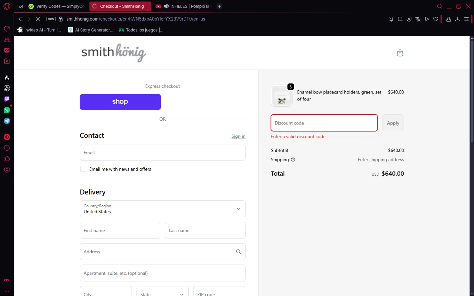Viewport: 474px width, 296px height.
Task: Open Extensions cube icon in sidebar
Action: coord(7,159)
